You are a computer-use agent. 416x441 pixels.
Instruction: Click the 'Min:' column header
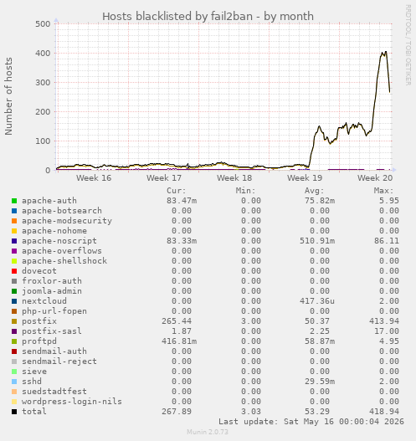click(245, 191)
